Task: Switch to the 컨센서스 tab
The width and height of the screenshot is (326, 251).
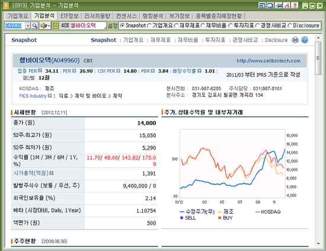Action: (x=126, y=16)
